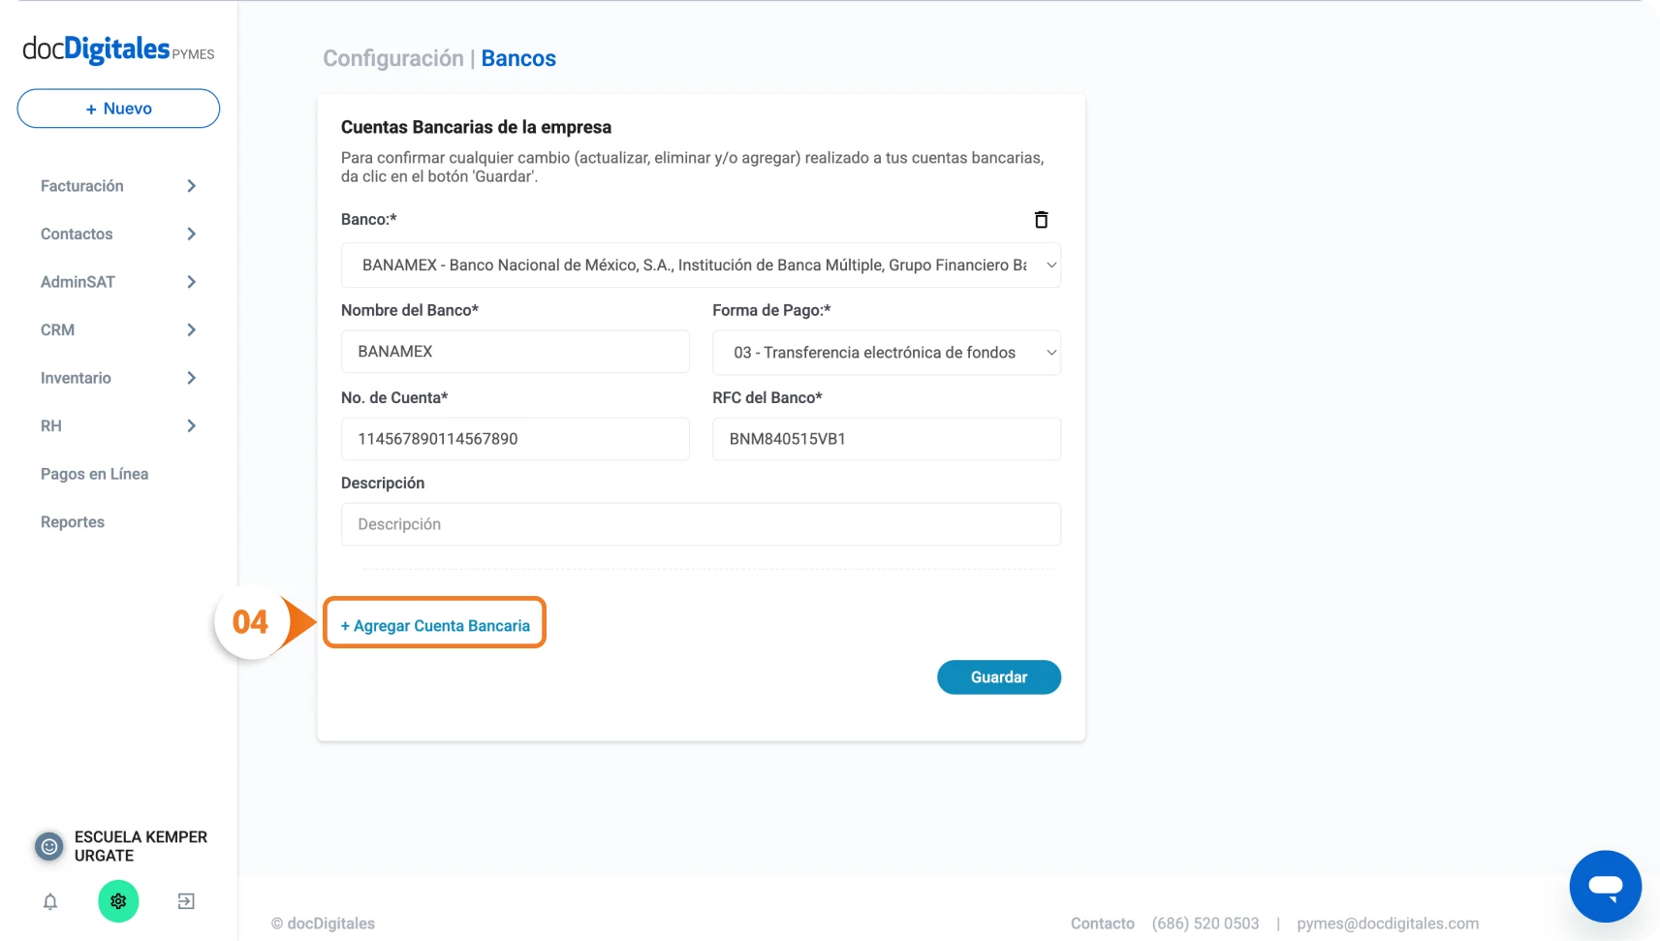Click the Nuevo button
The image size is (1660, 941).
[x=118, y=109]
